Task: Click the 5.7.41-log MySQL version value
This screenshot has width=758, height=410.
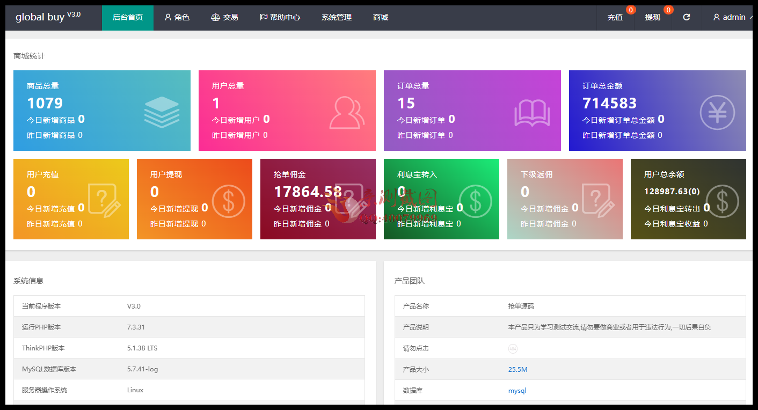Action: pyautogui.click(x=143, y=369)
